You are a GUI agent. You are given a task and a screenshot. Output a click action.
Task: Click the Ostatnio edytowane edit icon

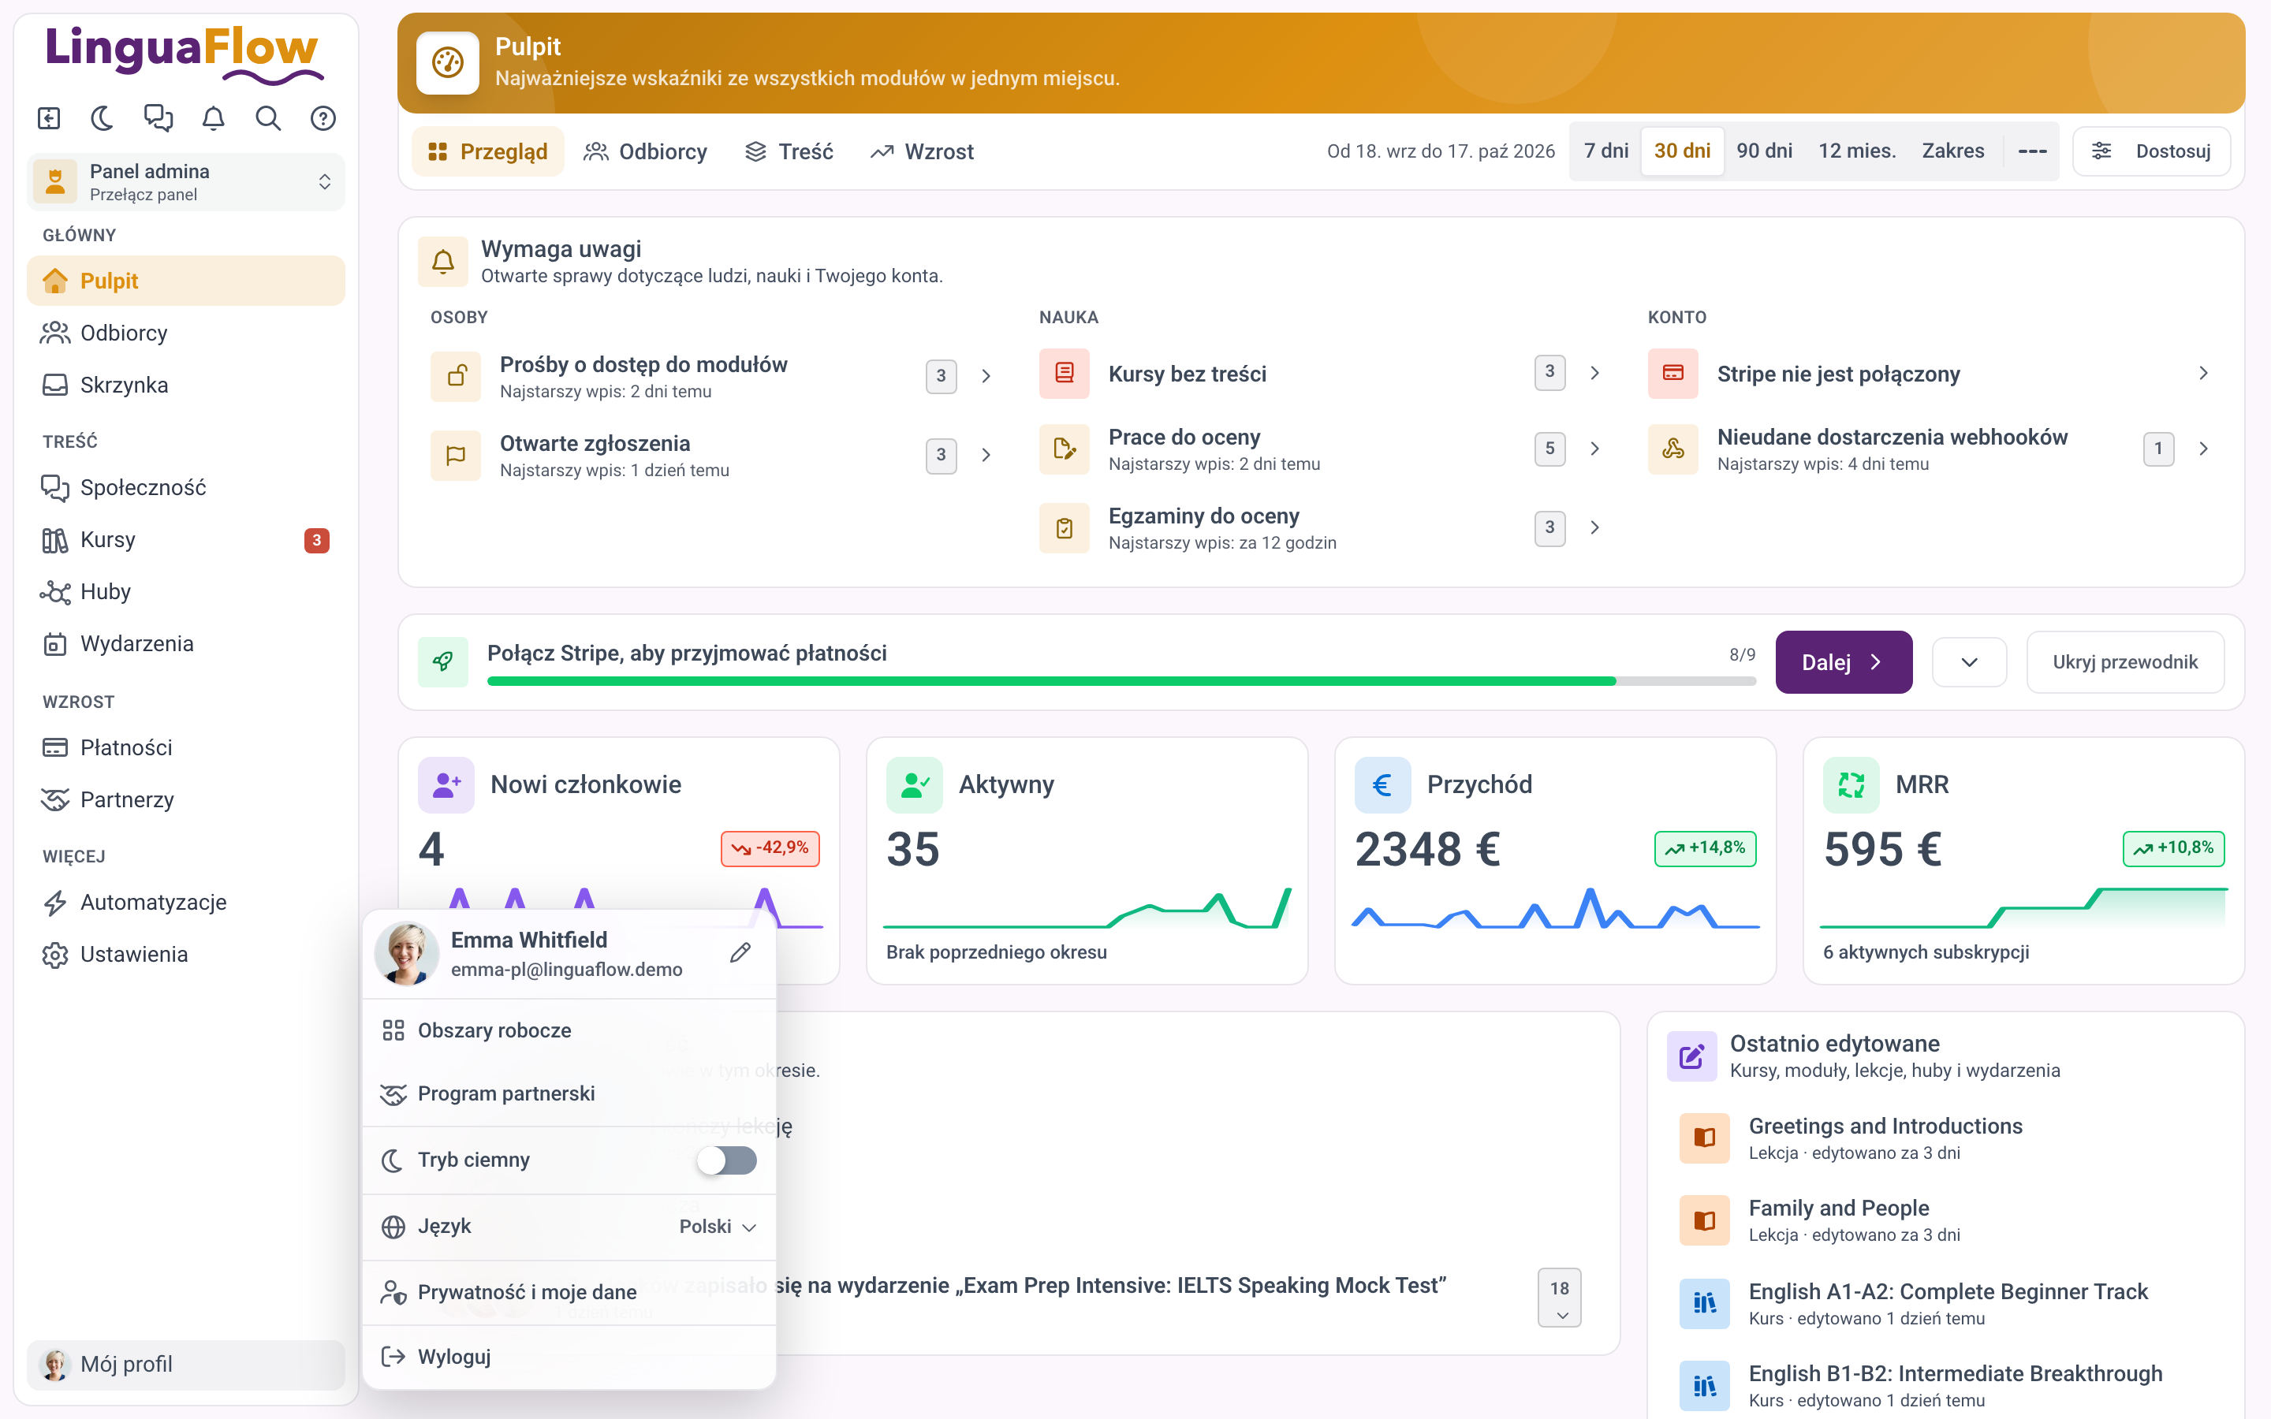[x=1692, y=1056]
